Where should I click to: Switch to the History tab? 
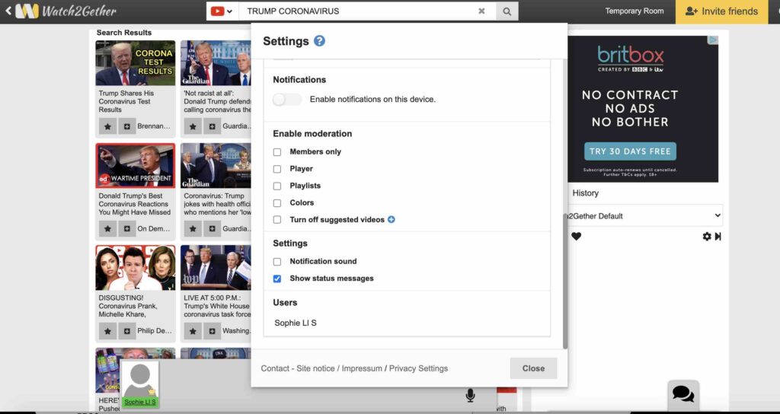click(585, 193)
